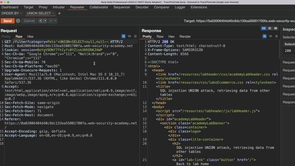Switch to the Logger tab
The height and width of the screenshot is (166, 295).
[x=180, y=7]
